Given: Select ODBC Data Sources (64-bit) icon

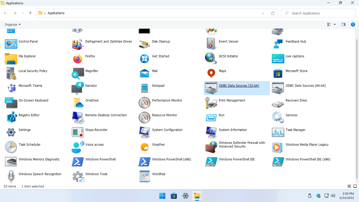Looking at the screenshot, I should click(278, 88).
